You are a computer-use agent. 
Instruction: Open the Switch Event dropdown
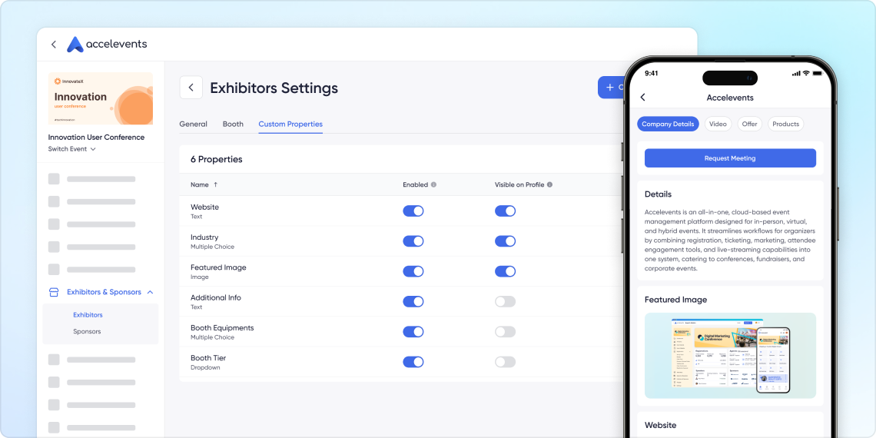pos(72,149)
